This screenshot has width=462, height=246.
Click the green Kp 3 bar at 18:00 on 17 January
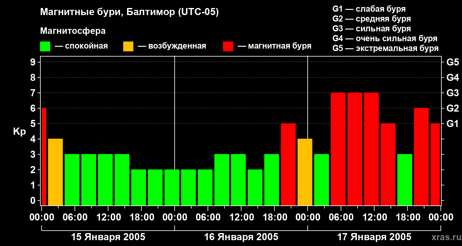pos(405,180)
